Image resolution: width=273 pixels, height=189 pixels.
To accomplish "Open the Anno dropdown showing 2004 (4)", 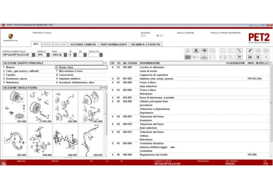I will point(62,55).
